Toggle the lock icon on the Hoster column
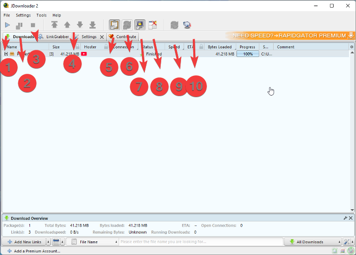The width and height of the screenshot is (356, 255). pyautogui.click(x=106, y=47)
